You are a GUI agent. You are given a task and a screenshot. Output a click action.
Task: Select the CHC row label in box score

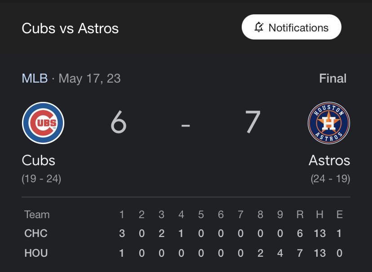[36, 233]
